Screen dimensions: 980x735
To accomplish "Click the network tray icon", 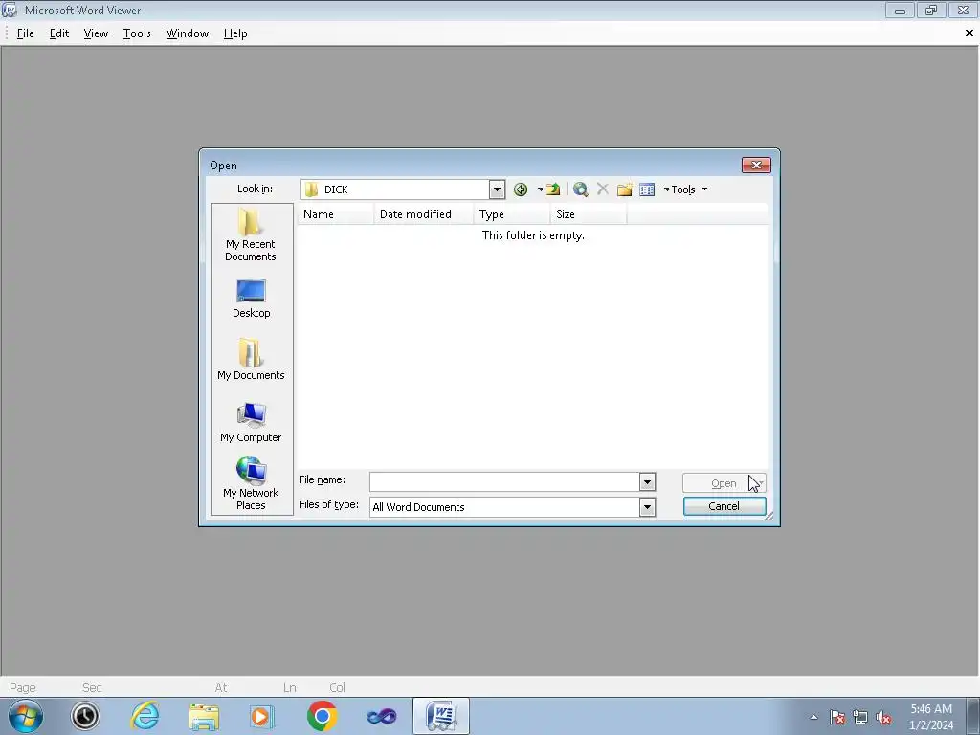I will coord(860,718).
